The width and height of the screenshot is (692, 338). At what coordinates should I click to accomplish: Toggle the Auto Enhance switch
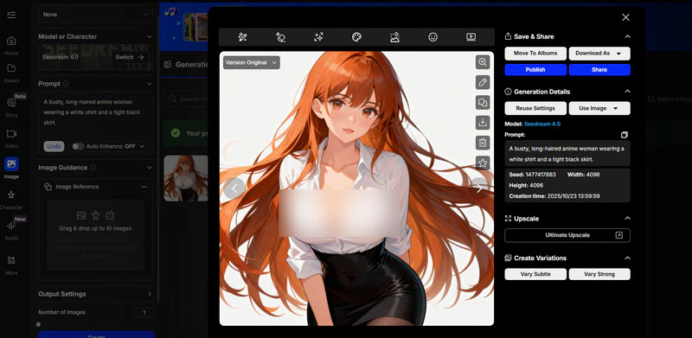[78, 146]
